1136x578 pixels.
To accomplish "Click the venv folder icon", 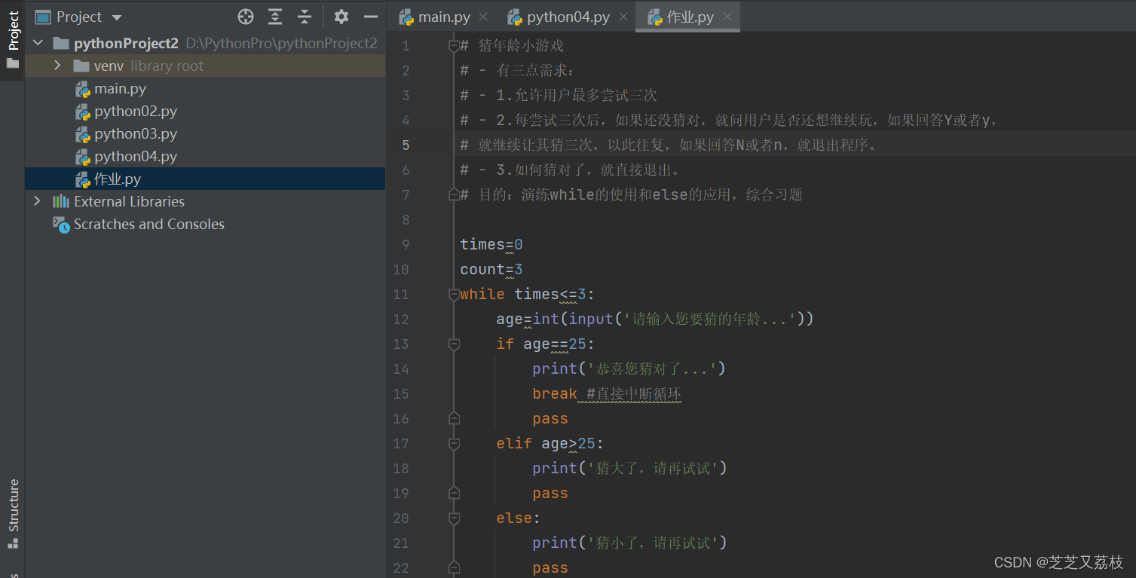I will 81,66.
